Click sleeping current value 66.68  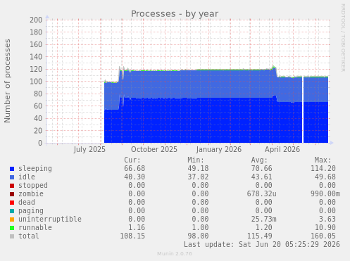click(135, 169)
